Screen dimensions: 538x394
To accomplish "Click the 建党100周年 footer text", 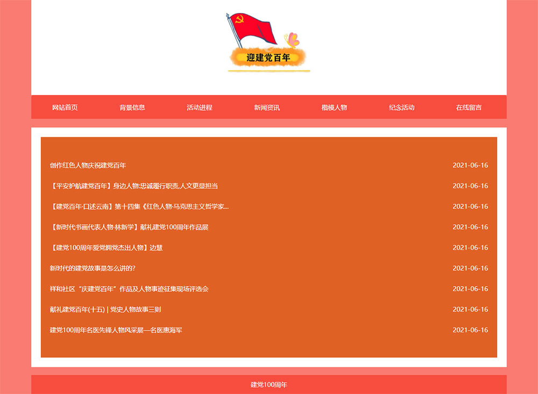I will tap(268, 385).
